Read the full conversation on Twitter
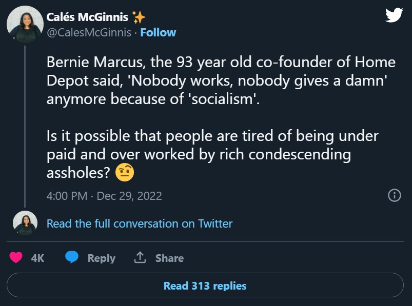This screenshot has width=412, height=306. pos(139,223)
